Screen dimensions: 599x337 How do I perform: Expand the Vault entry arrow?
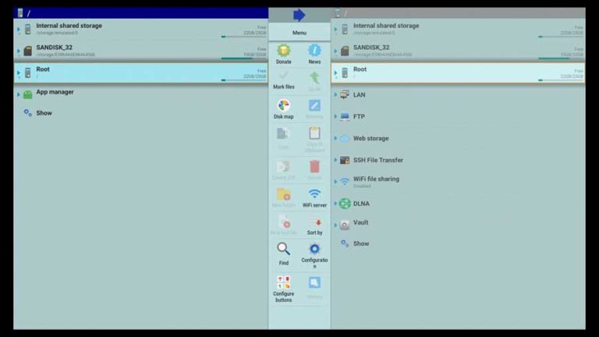pos(335,225)
